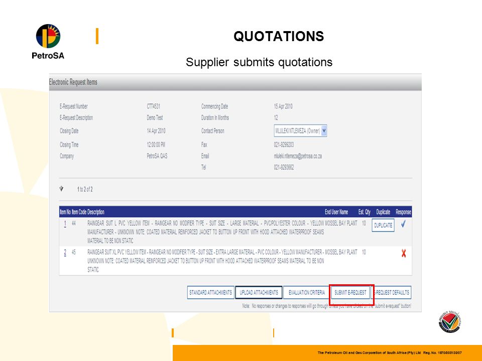Viewport: 482px width, 361px height.
Task: Click the 'E-Request Number' label
Action: 74,106
